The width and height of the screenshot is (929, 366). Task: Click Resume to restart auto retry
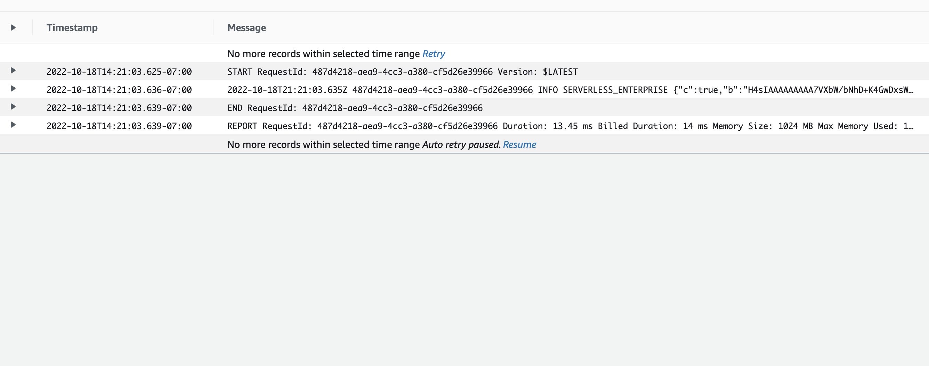coord(519,144)
